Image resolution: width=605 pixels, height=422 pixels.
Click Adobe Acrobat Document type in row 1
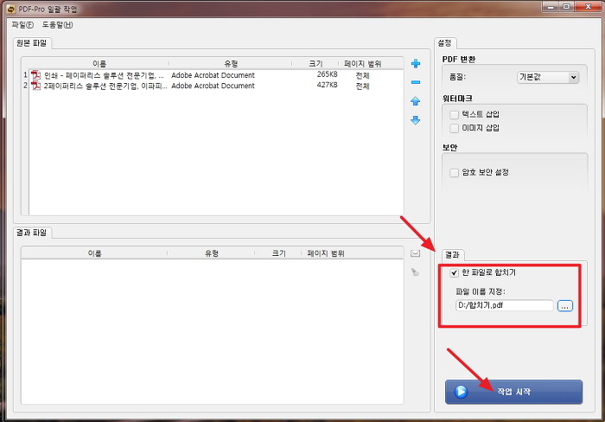click(213, 75)
